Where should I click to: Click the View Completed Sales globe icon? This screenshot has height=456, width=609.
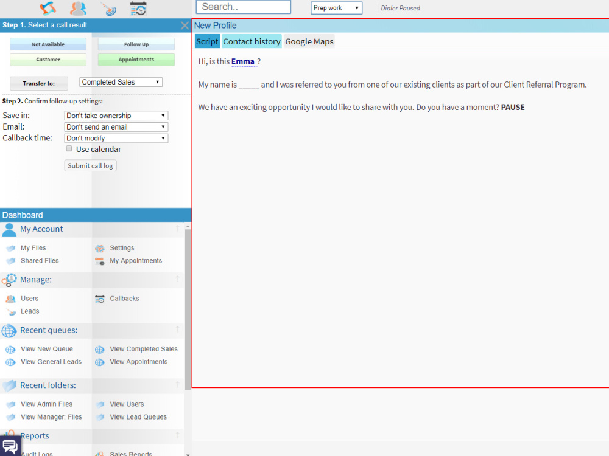[100, 350]
